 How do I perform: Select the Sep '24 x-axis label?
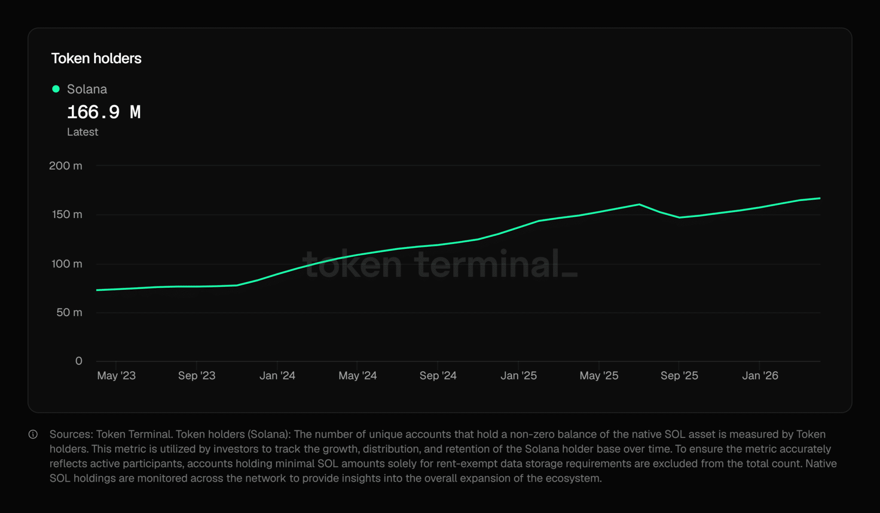pyautogui.click(x=438, y=376)
